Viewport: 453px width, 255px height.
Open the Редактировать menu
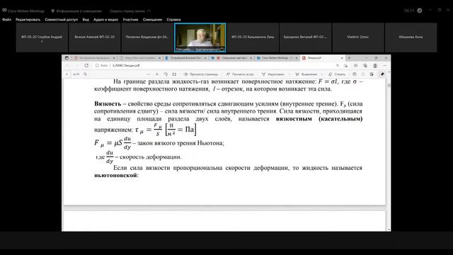[x=28, y=20]
